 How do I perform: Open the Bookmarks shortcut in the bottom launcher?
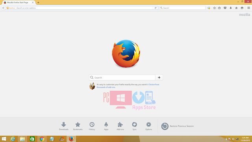pos(78,126)
